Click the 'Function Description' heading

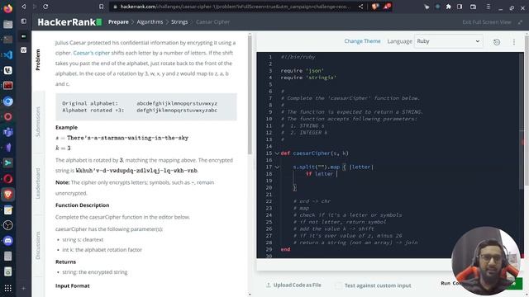pyautogui.click(x=83, y=205)
